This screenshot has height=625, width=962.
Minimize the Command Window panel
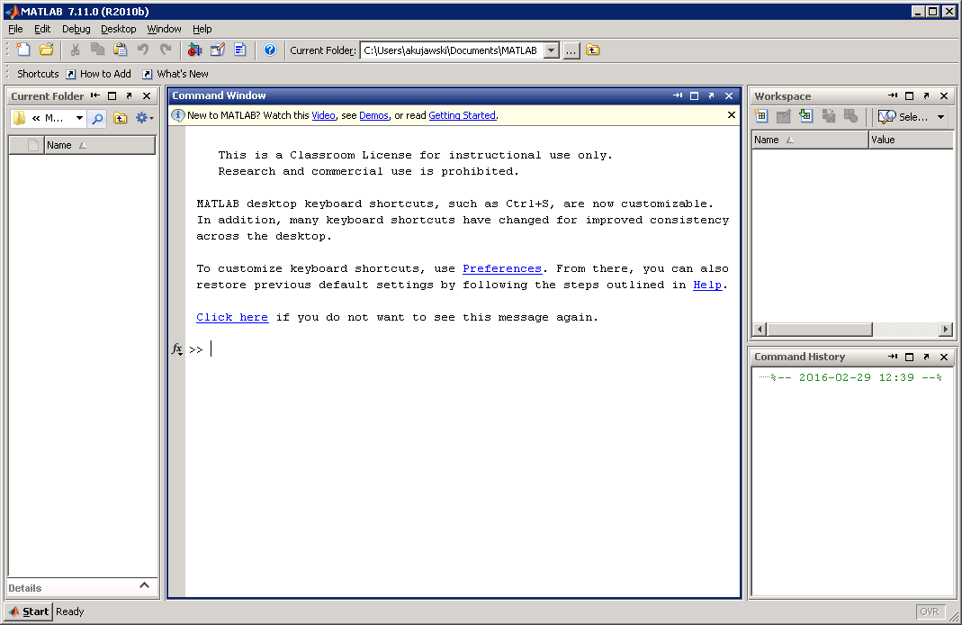click(678, 95)
